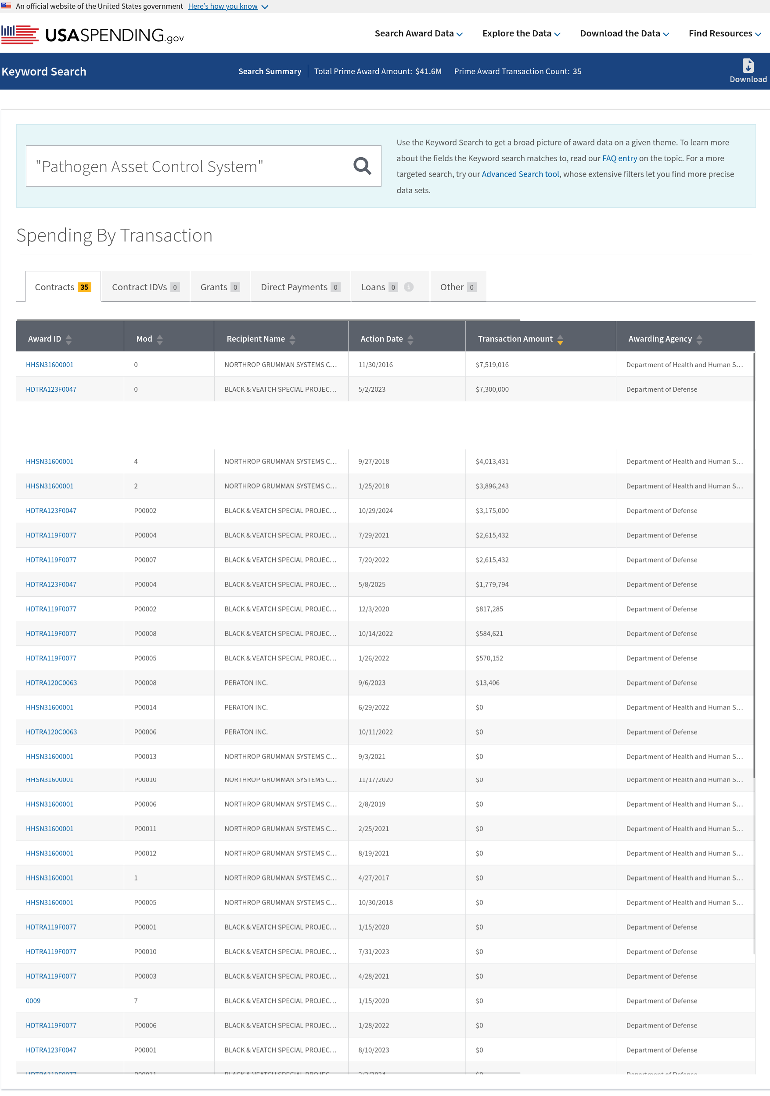770x1096 pixels.
Task: Open the Find Resources dropdown
Action: 724,33
